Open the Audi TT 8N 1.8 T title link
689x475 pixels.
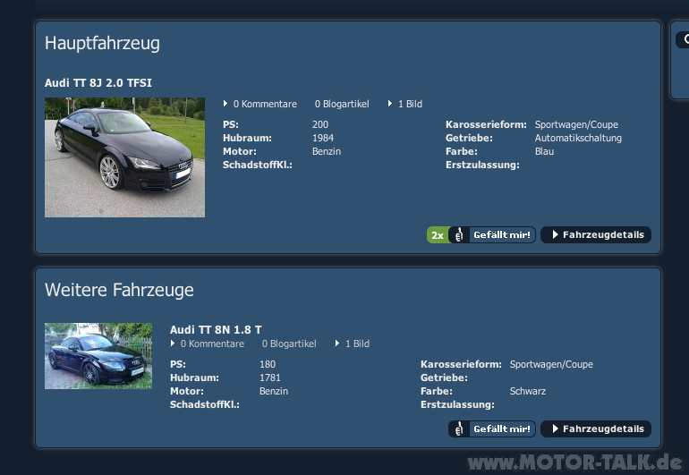[216, 330]
